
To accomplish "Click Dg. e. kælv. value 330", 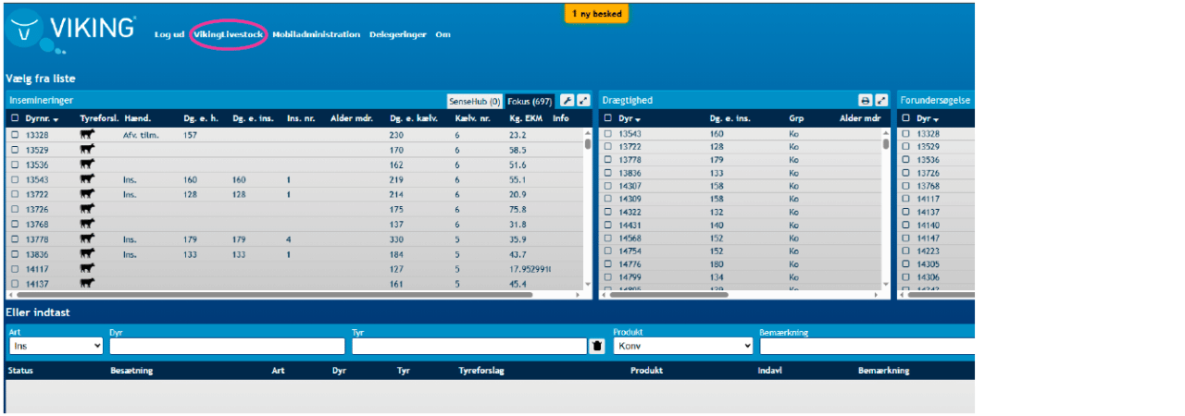I will pos(397,239).
